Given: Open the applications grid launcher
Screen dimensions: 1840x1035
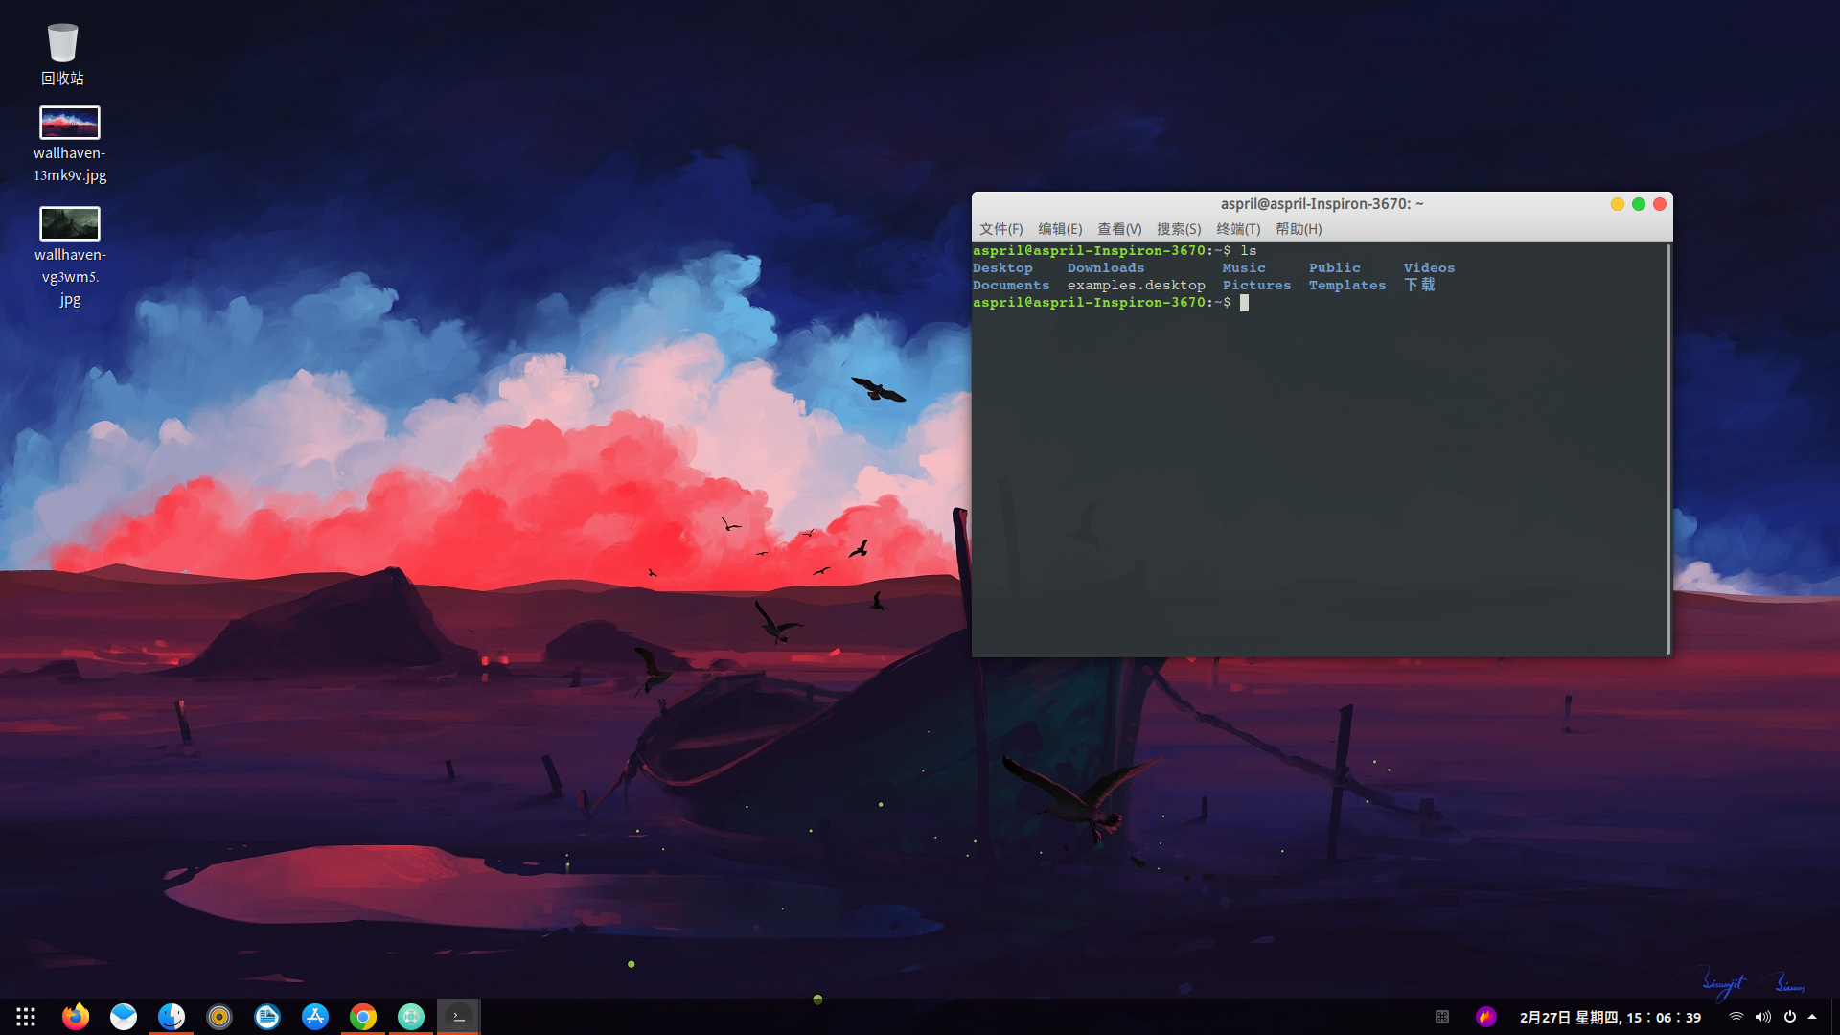Looking at the screenshot, I should [x=26, y=1017].
